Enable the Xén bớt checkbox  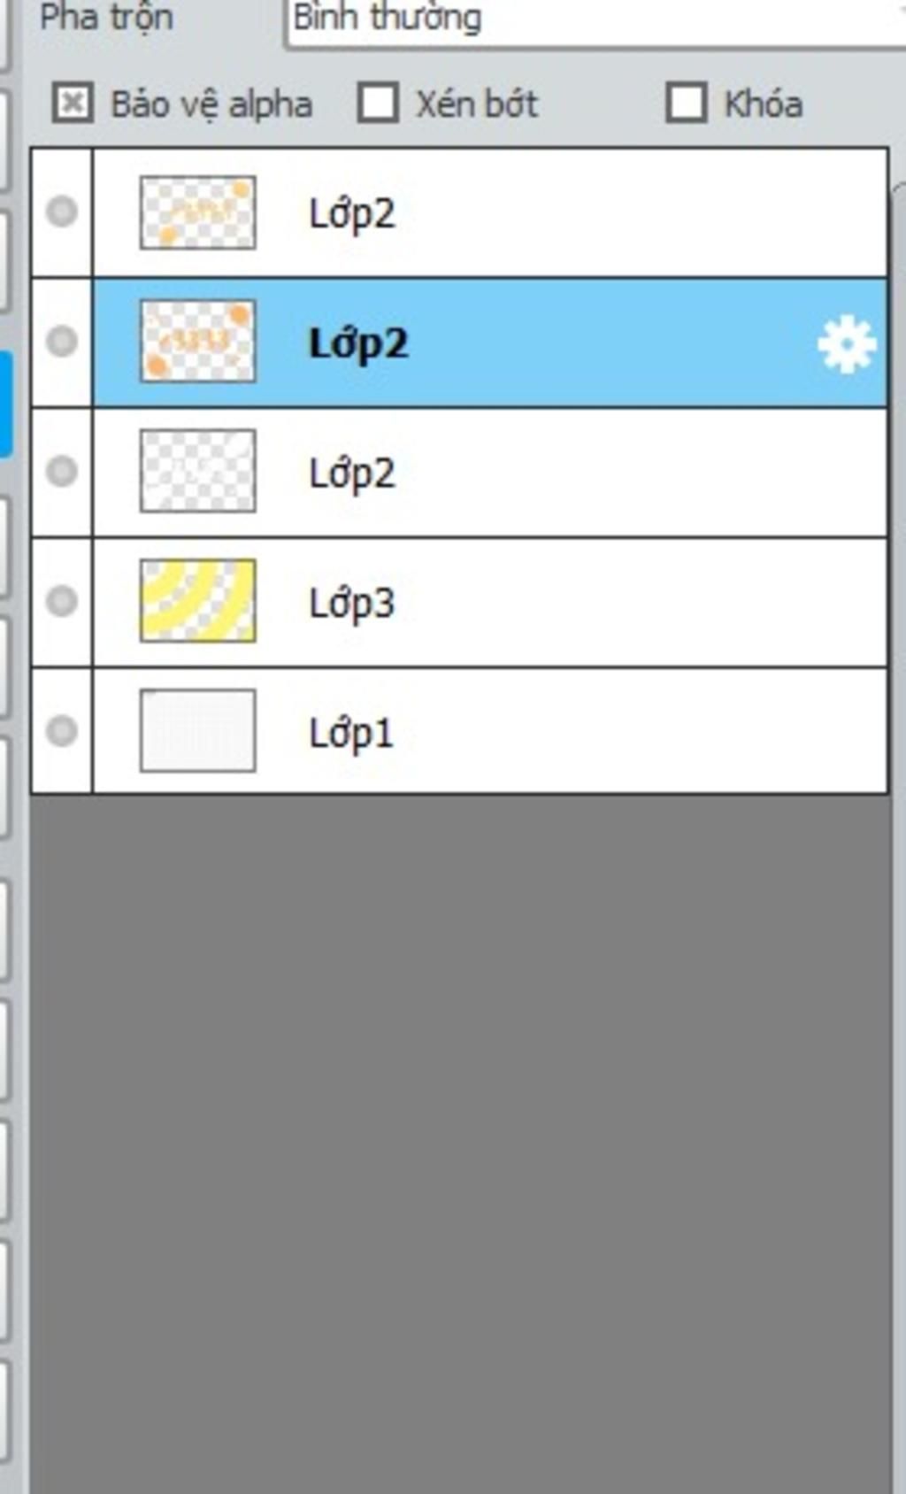378,103
